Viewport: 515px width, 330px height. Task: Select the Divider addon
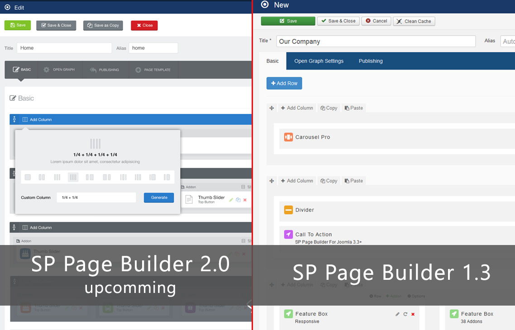click(x=397, y=212)
